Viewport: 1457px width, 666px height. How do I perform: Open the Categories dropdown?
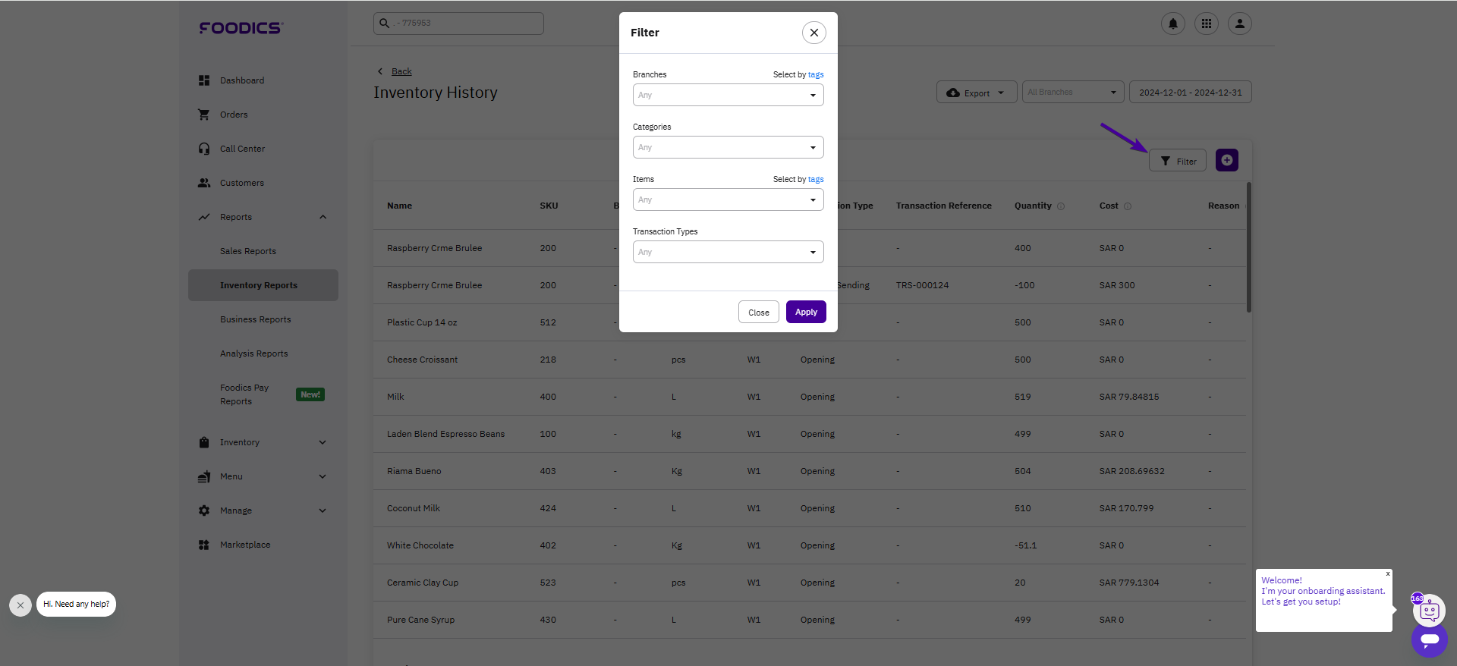(728, 147)
